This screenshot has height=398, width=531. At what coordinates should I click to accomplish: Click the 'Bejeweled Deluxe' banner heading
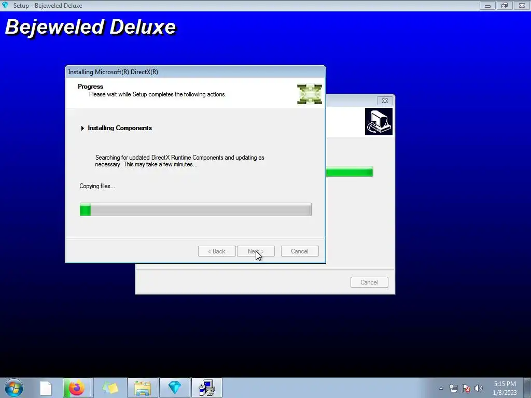[91, 27]
